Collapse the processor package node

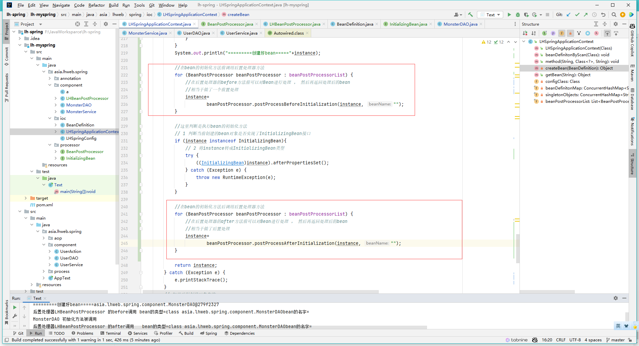(x=50, y=145)
